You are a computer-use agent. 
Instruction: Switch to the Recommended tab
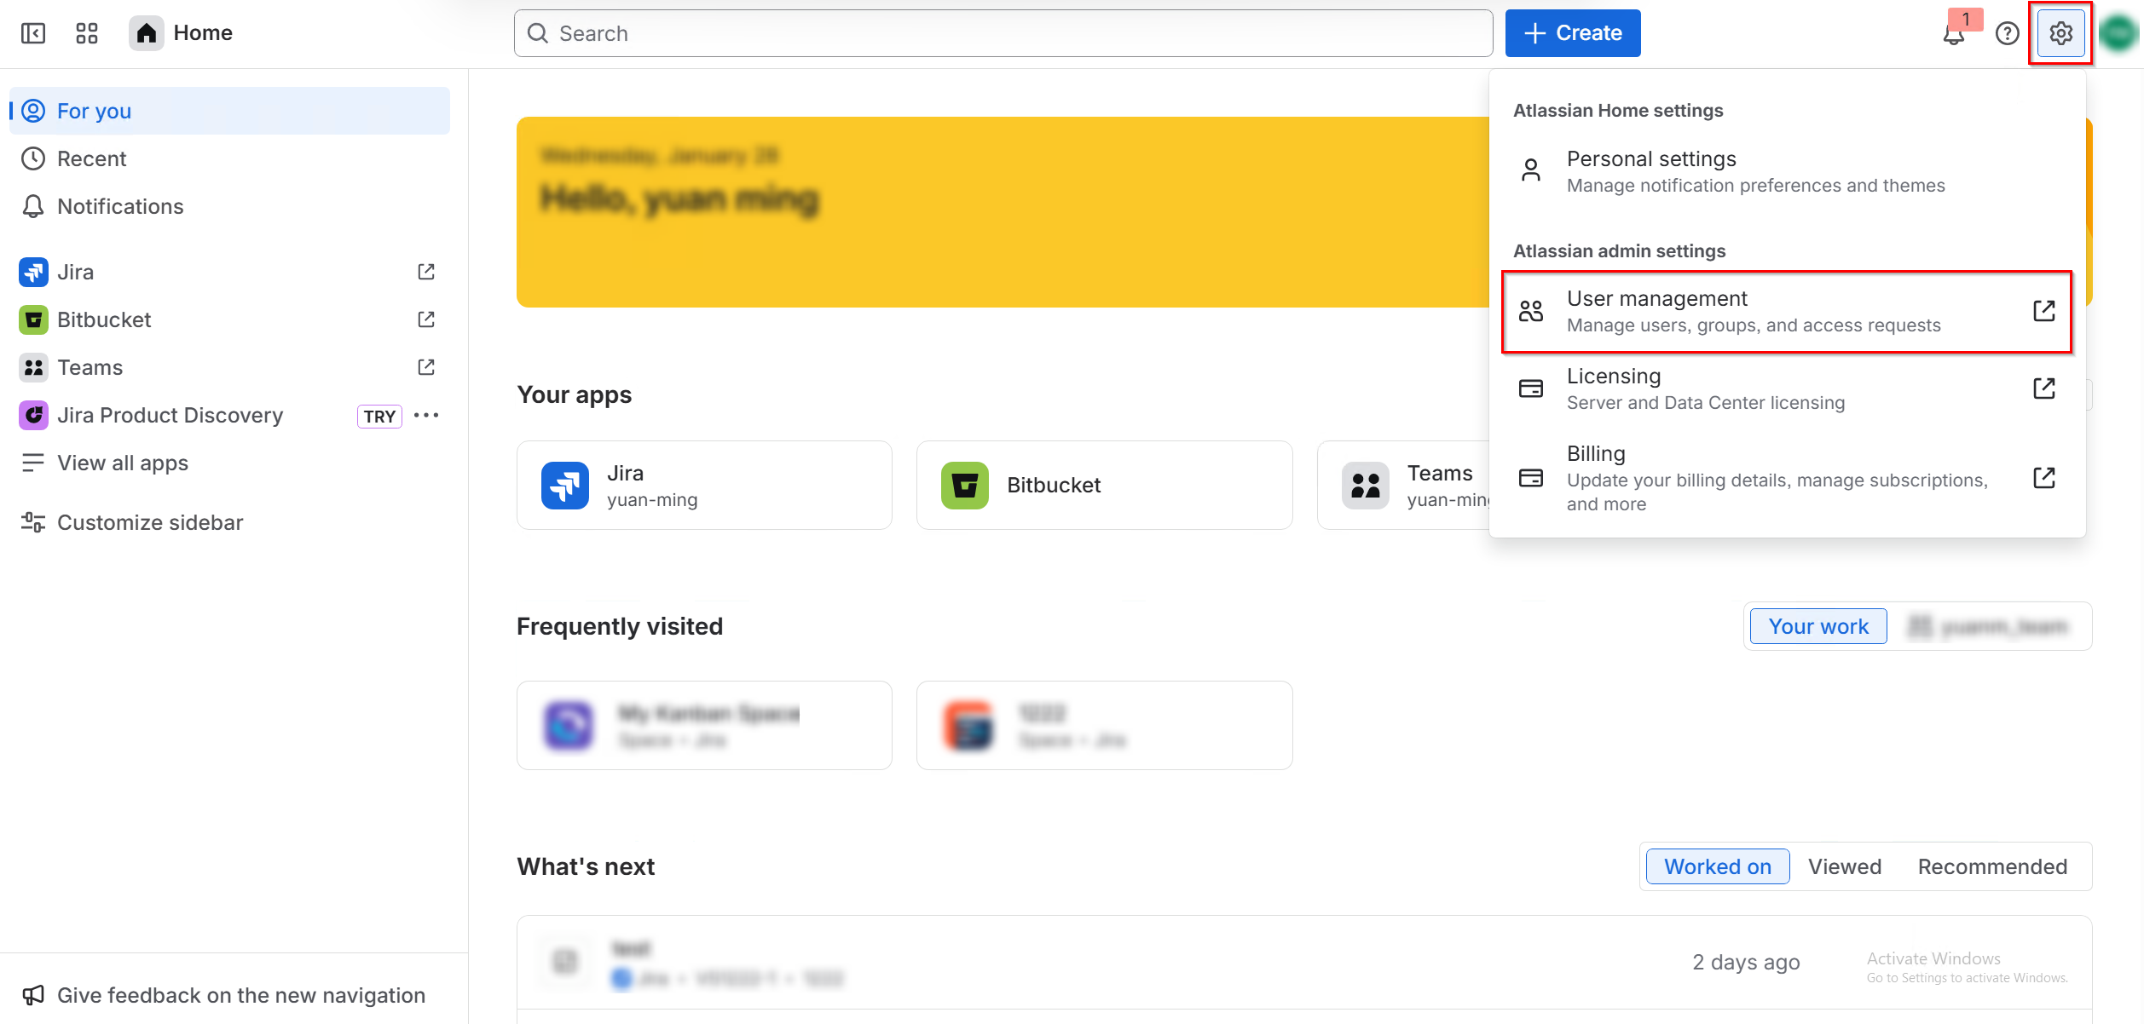click(1992, 866)
